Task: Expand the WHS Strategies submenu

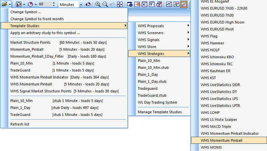Action: click(159, 54)
